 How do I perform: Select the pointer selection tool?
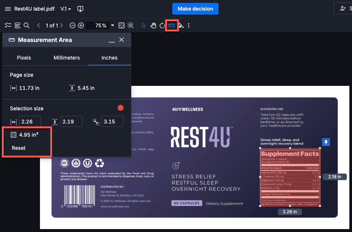(144, 26)
